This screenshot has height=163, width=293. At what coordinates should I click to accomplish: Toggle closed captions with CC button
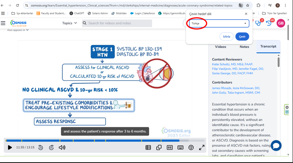[170, 147]
